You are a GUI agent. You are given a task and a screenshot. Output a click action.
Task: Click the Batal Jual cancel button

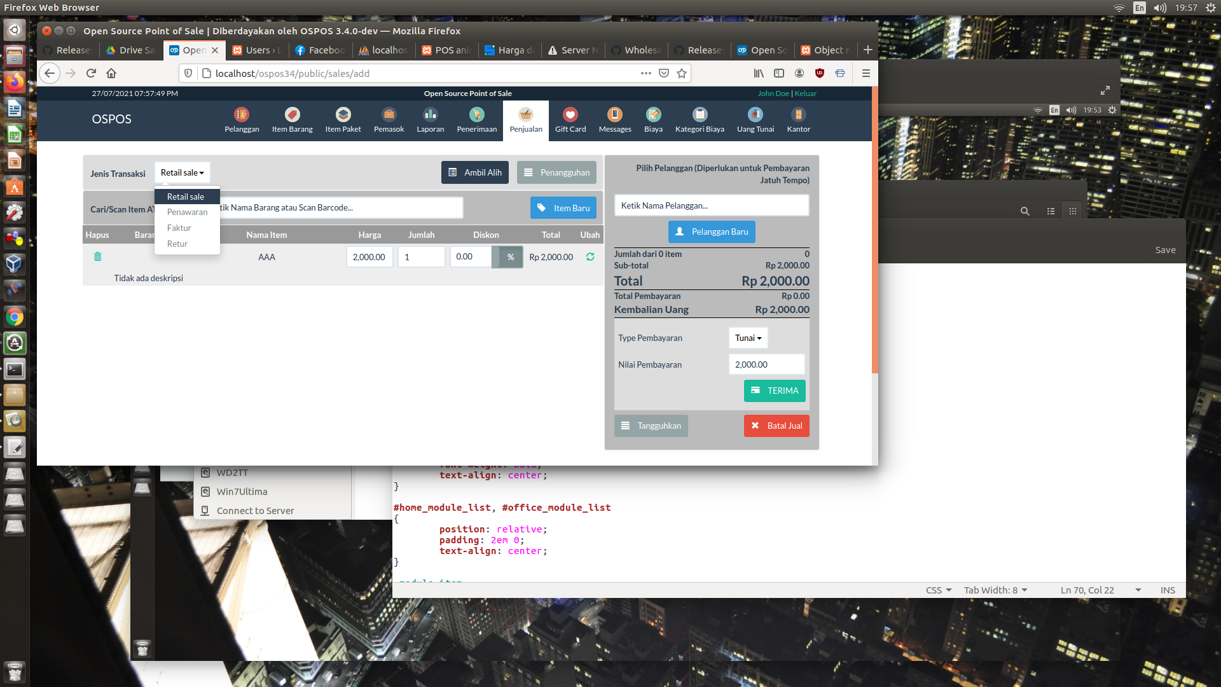tap(776, 426)
